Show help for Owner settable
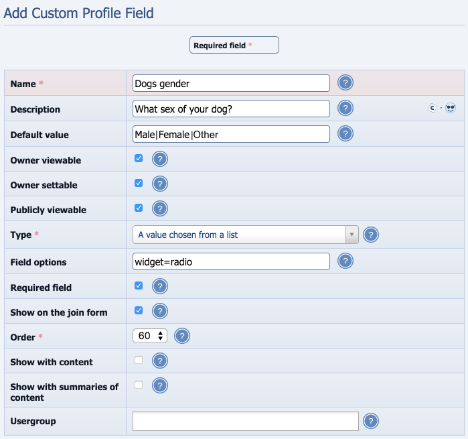Image resolution: width=468 pixels, height=439 pixels. coord(160,184)
